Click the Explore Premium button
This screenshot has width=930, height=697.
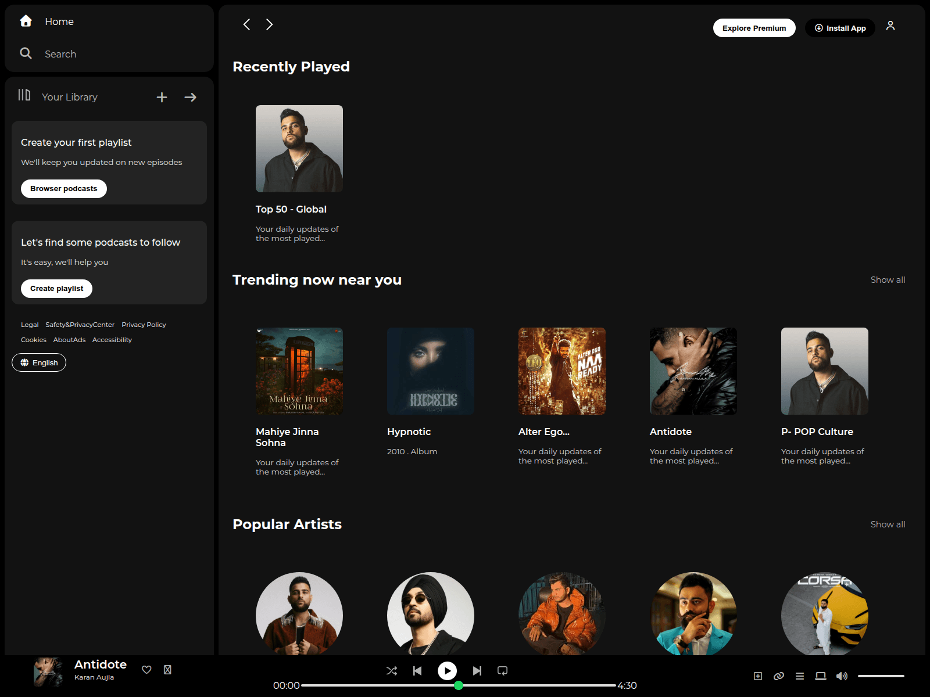(x=754, y=28)
